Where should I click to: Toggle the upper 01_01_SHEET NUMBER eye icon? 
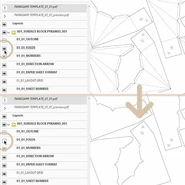pyautogui.click(x=4, y=90)
